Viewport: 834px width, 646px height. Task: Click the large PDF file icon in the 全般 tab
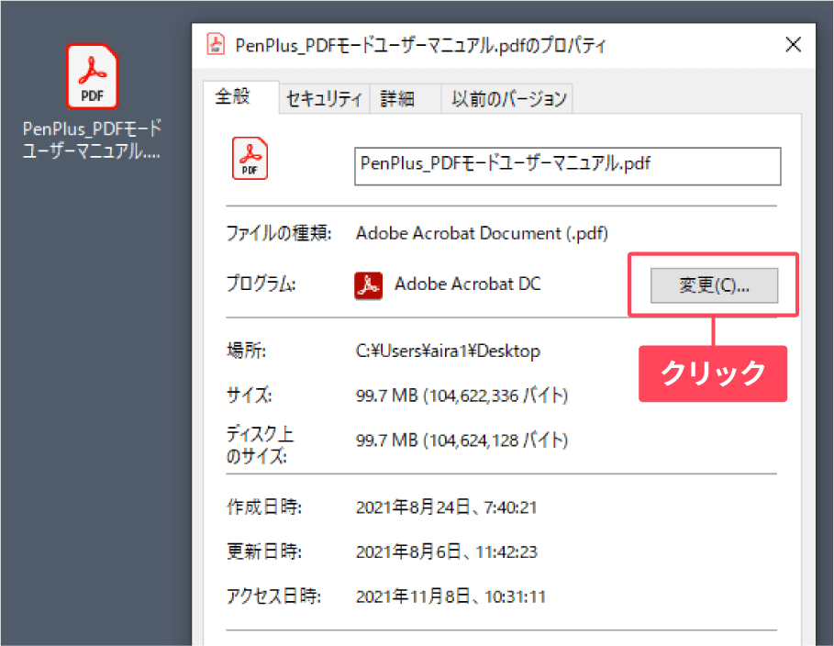click(x=250, y=158)
